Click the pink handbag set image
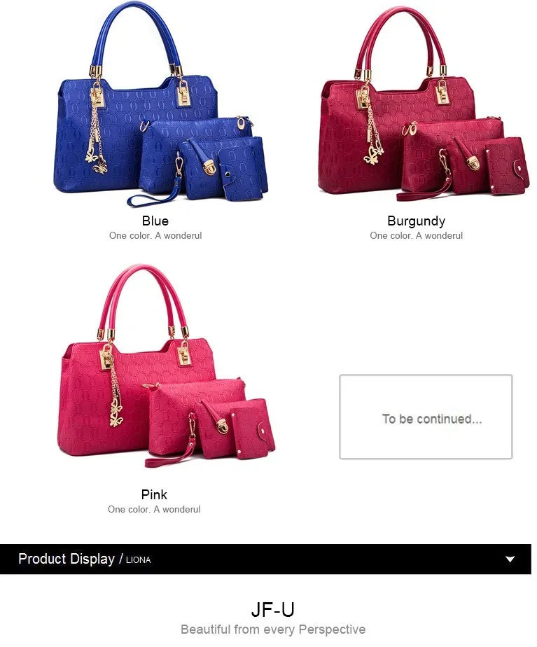Screen dimensions: 537x647 [166, 367]
